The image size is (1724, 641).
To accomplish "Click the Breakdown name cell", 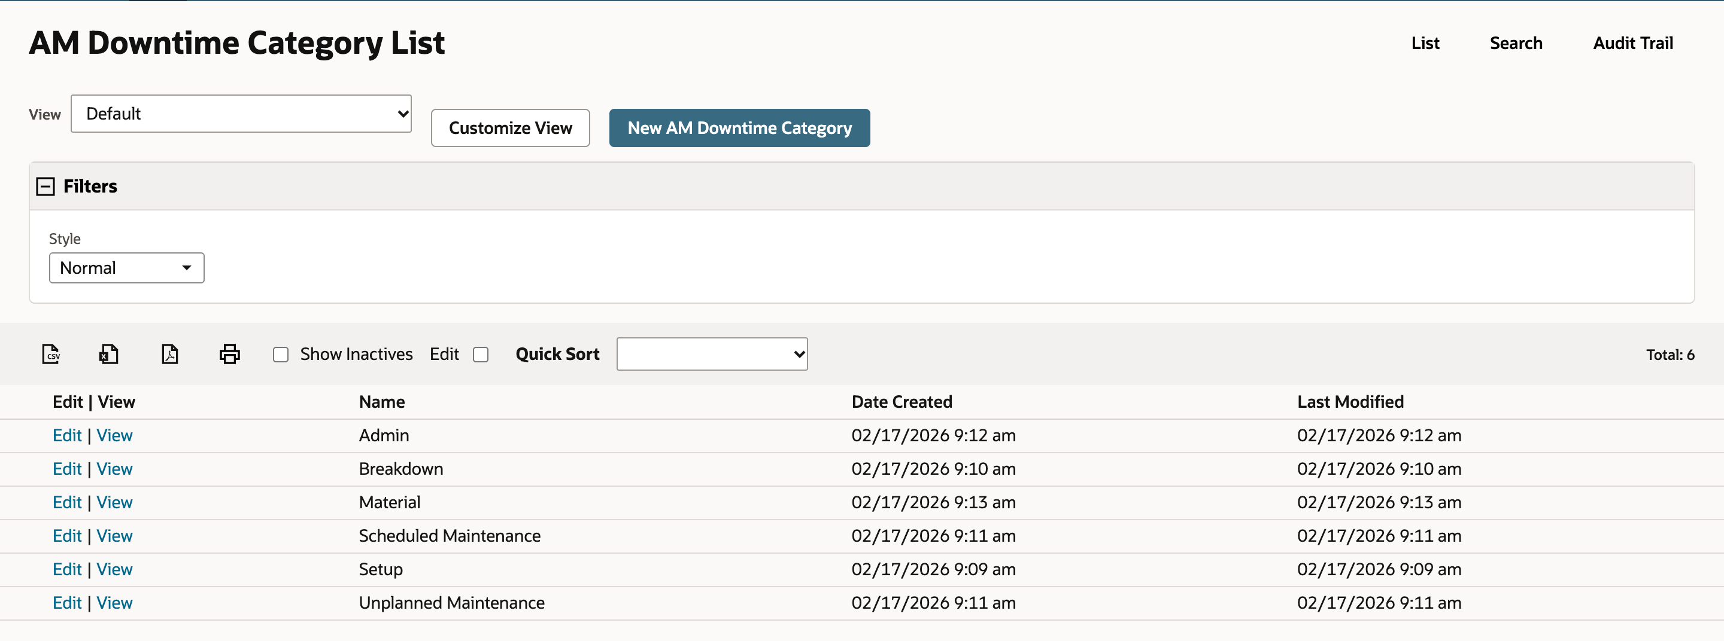I will click(401, 469).
